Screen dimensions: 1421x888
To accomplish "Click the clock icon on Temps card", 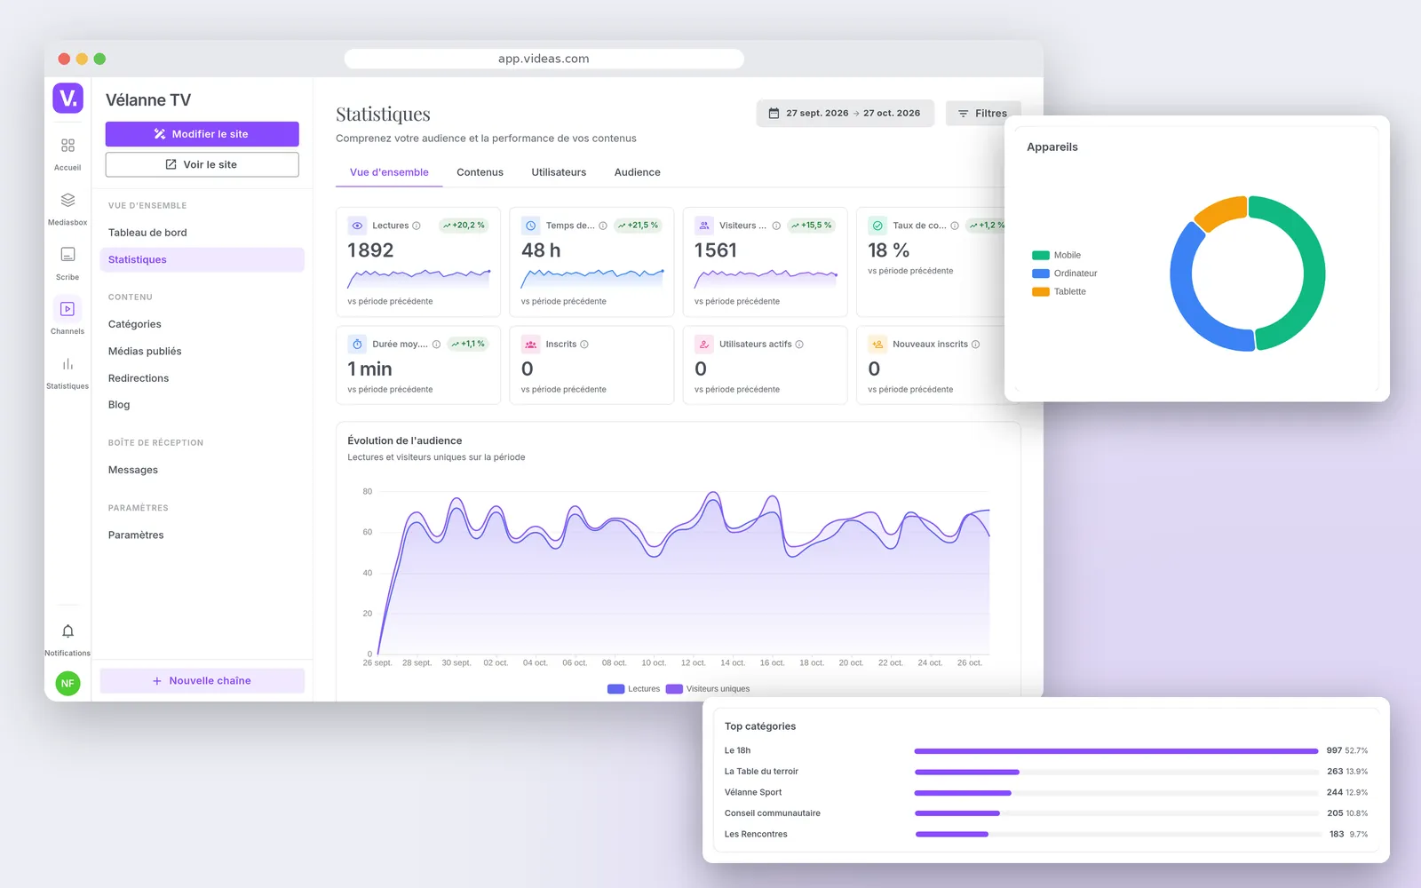I will [x=530, y=226].
